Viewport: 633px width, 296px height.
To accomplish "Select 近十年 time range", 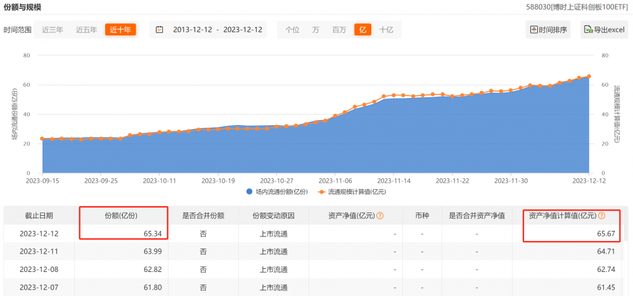I will pyautogui.click(x=120, y=30).
